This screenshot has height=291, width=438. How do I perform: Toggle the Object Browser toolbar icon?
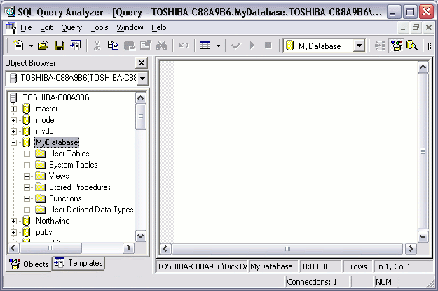click(x=397, y=46)
